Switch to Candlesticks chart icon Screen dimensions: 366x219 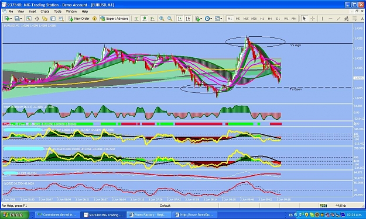[145, 19]
